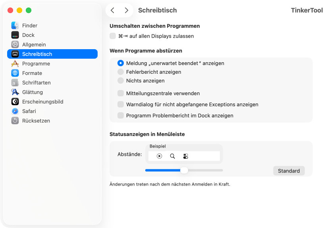The image size is (327, 228).
Task: Click the Programme app icon
Action: pyautogui.click(x=15, y=63)
